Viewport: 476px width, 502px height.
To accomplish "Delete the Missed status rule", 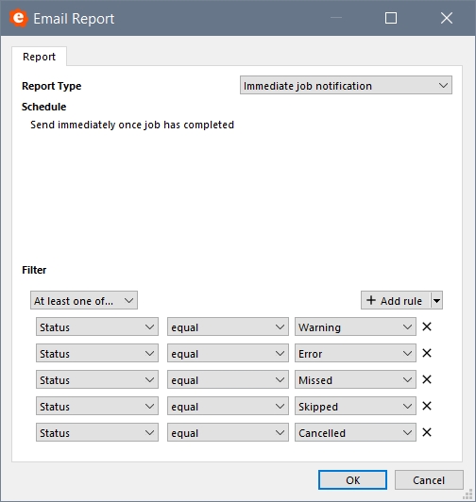I will (427, 379).
